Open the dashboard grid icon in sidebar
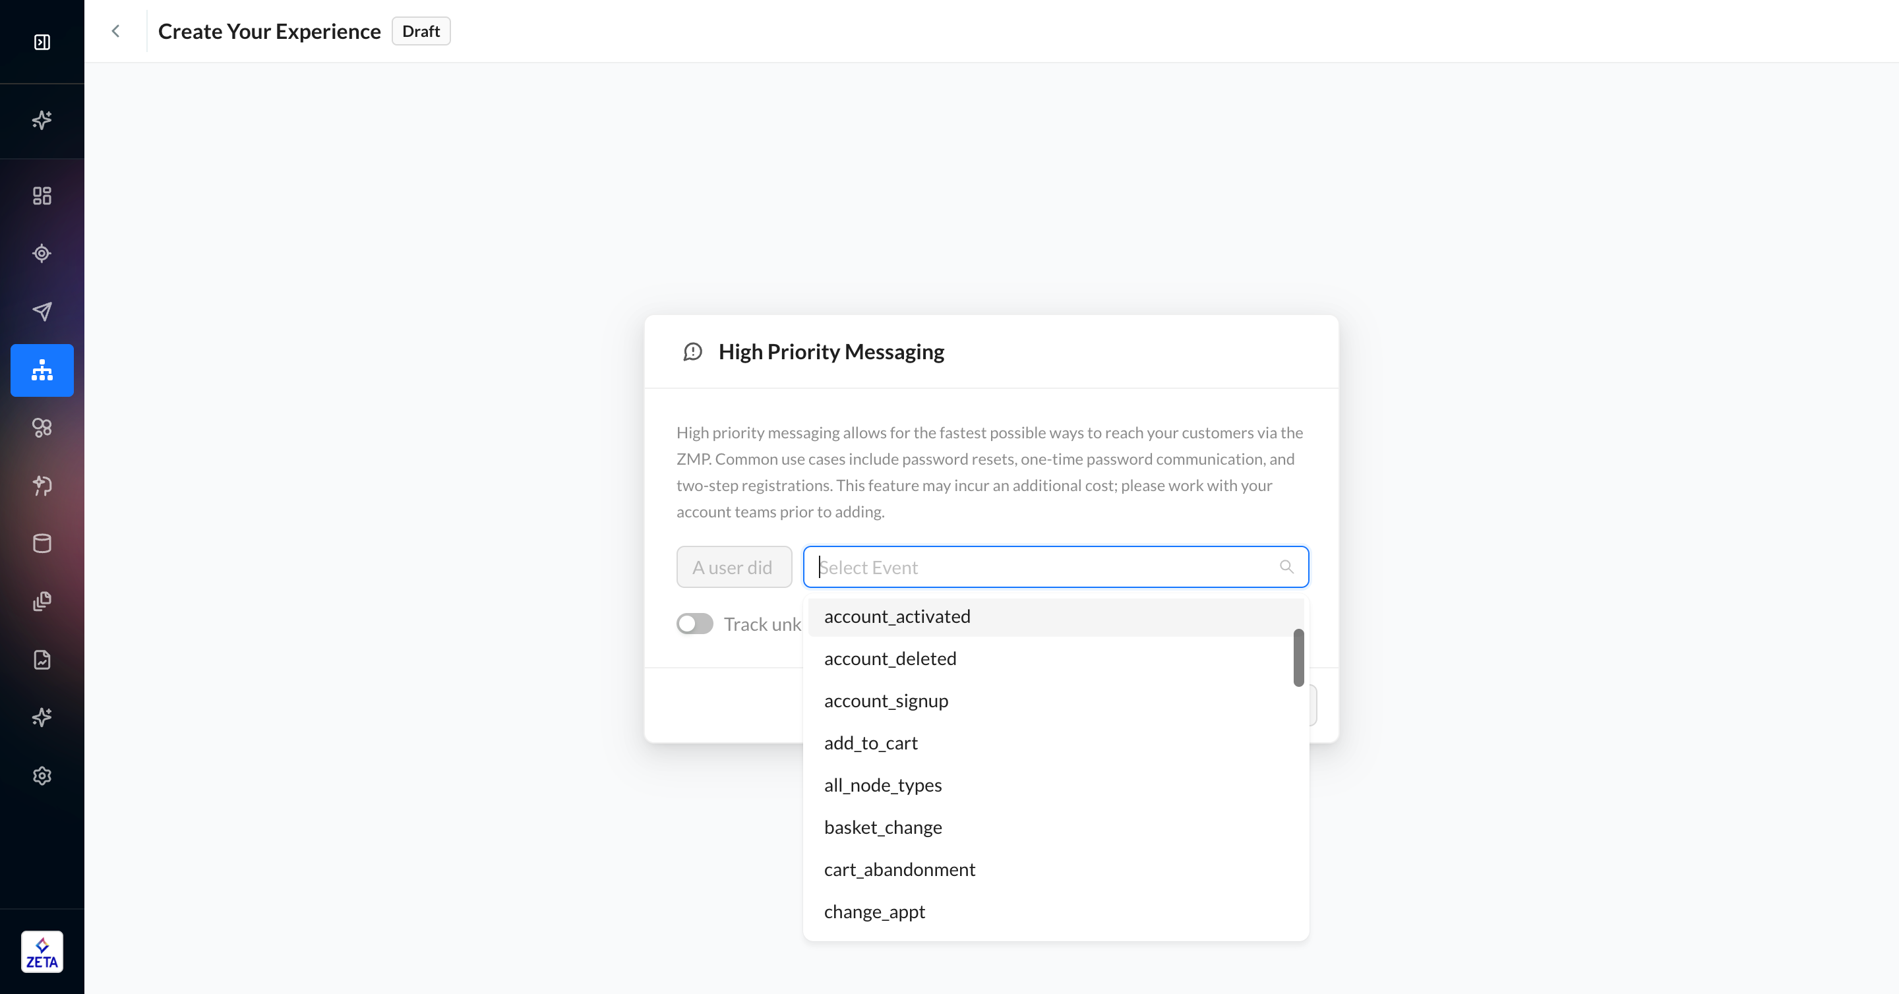Image resolution: width=1899 pixels, height=994 pixels. [42, 195]
